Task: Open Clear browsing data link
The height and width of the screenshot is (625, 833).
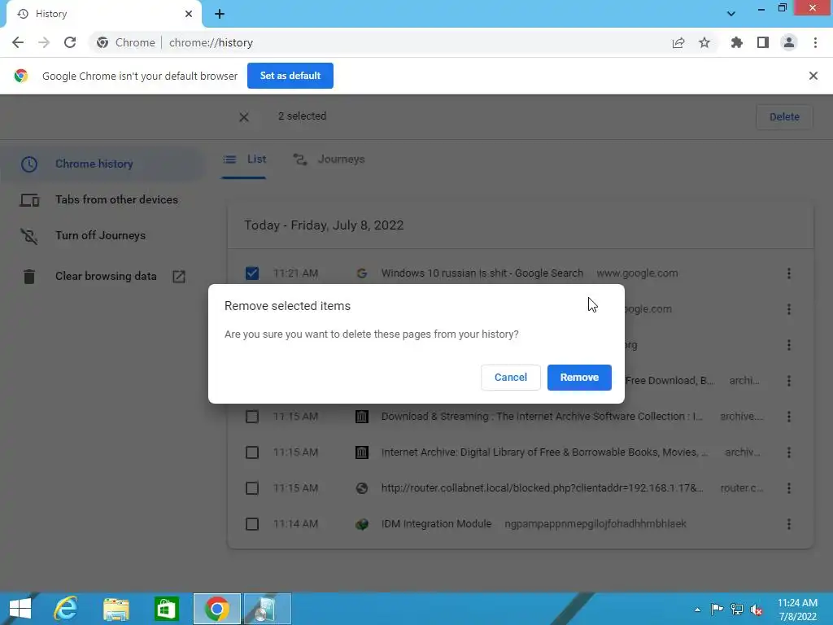Action: pyautogui.click(x=106, y=277)
